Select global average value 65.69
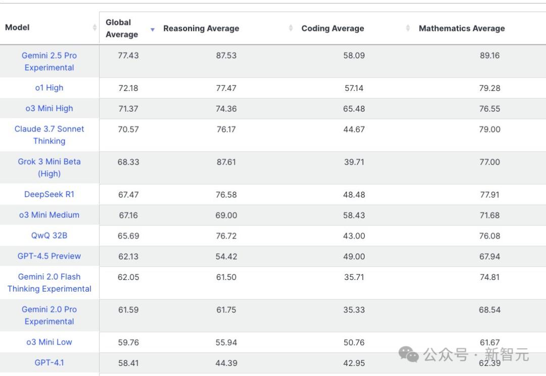Image resolution: width=546 pixels, height=376 pixels. [128, 236]
